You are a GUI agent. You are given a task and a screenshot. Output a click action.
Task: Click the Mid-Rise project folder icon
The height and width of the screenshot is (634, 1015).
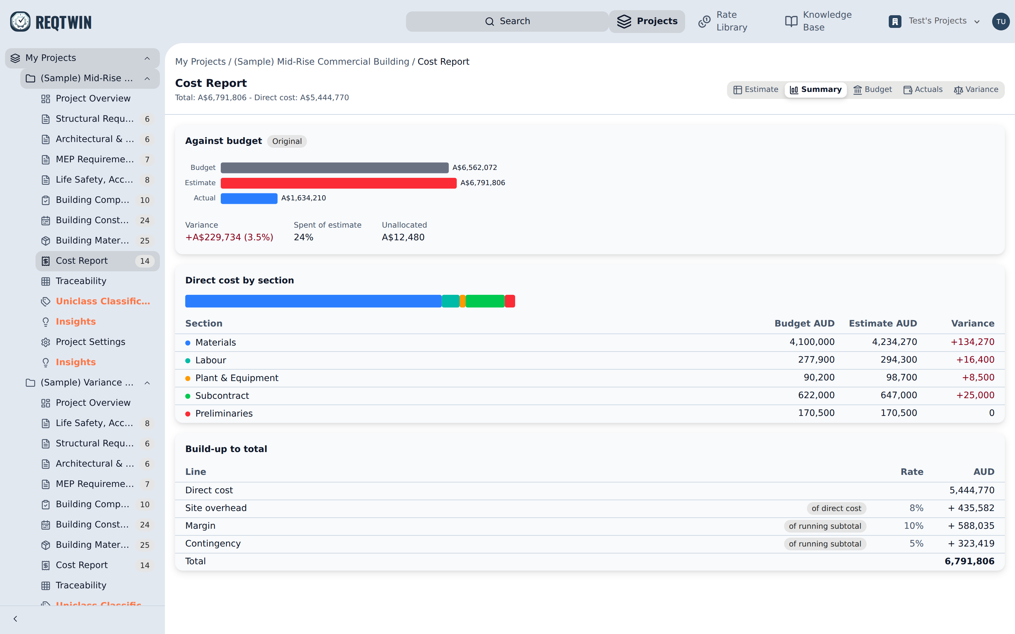click(x=31, y=78)
